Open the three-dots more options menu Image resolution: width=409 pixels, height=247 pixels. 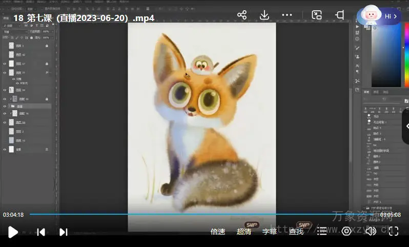coord(287,15)
